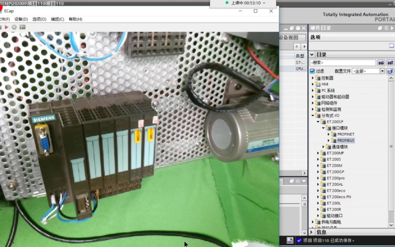Collapse the 分布式 I/O tree node arrow
The height and width of the screenshot is (247, 395).
tap(313, 116)
